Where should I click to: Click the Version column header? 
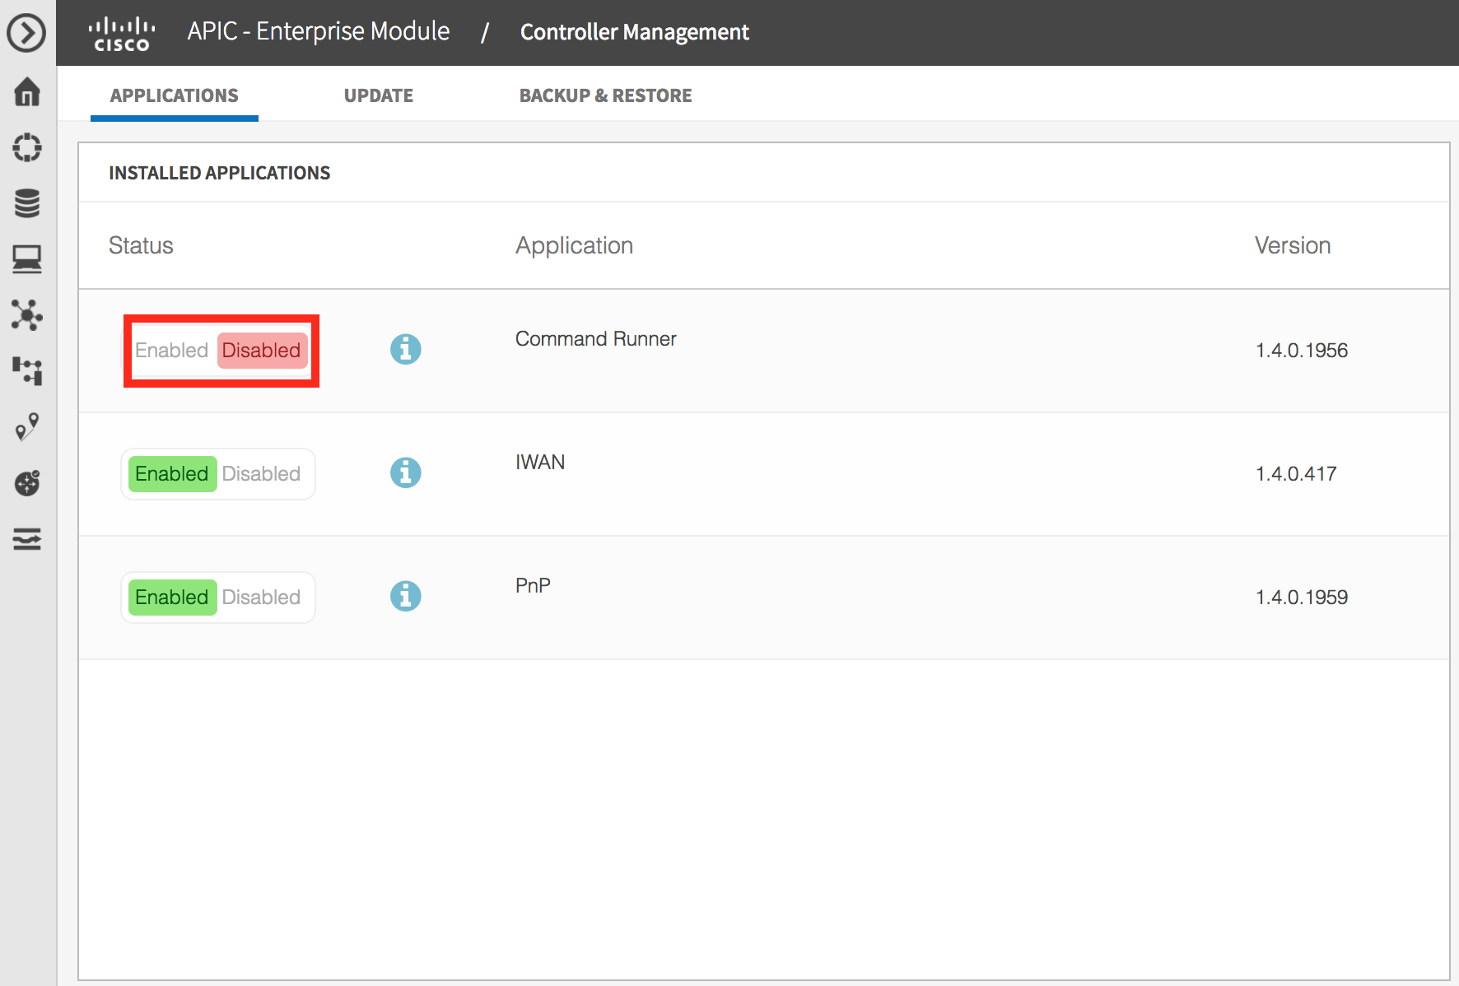click(x=1293, y=245)
